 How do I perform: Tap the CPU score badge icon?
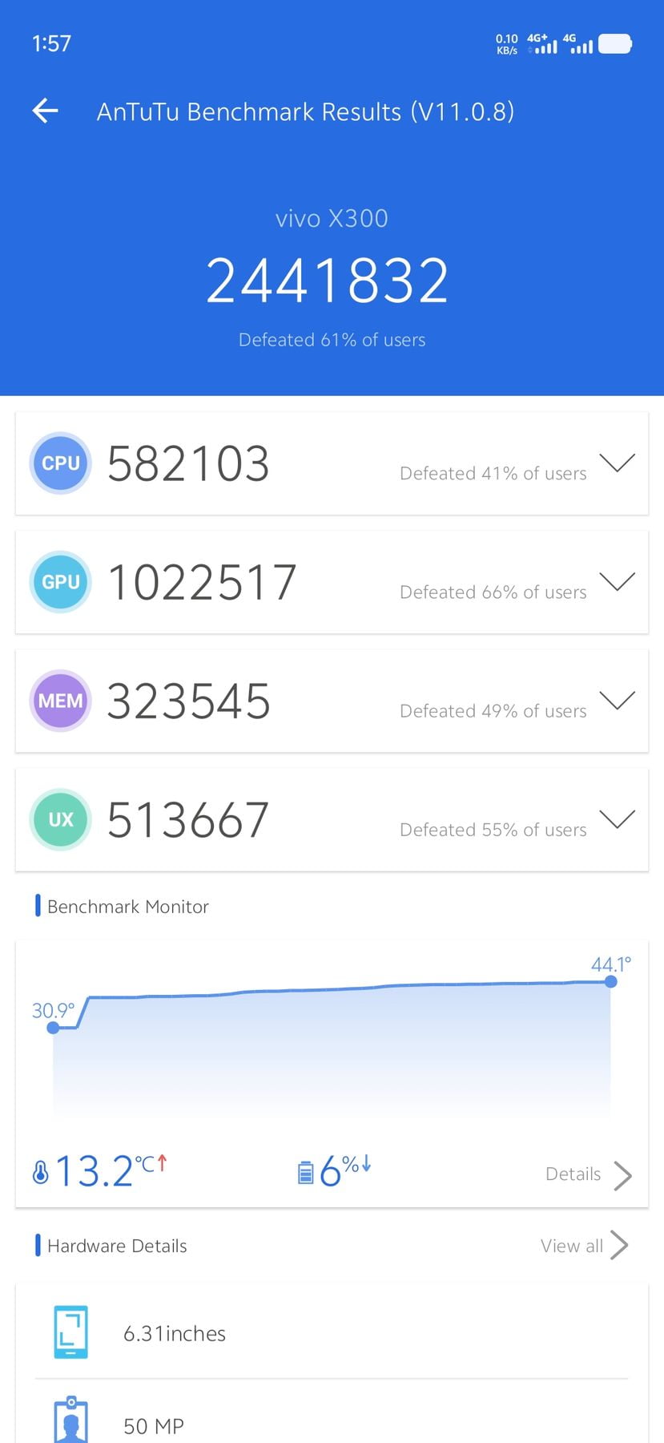click(60, 463)
